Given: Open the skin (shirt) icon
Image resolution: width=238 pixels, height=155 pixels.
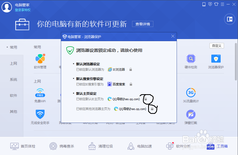Looking at the screenshot, I should coord(216,4).
